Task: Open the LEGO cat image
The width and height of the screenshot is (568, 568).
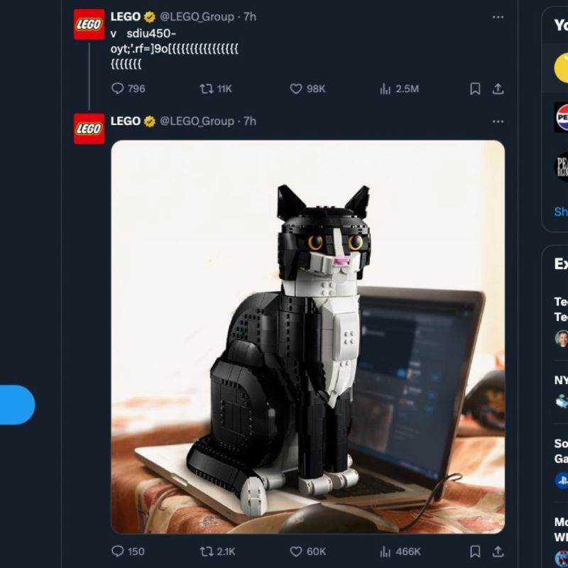Action: [307, 337]
